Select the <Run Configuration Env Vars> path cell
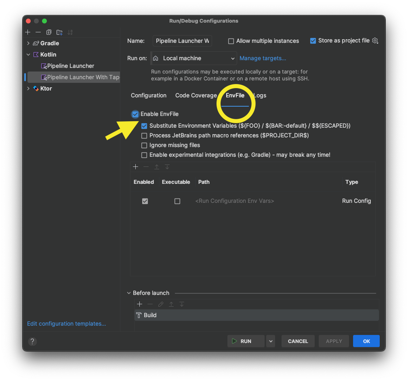The width and height of the screenshot is (408, 381). point(234,201)
